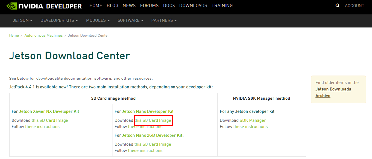Click the Autonomous Machines breadcrumb
This screenshot has width=372, height=159.
43,35
